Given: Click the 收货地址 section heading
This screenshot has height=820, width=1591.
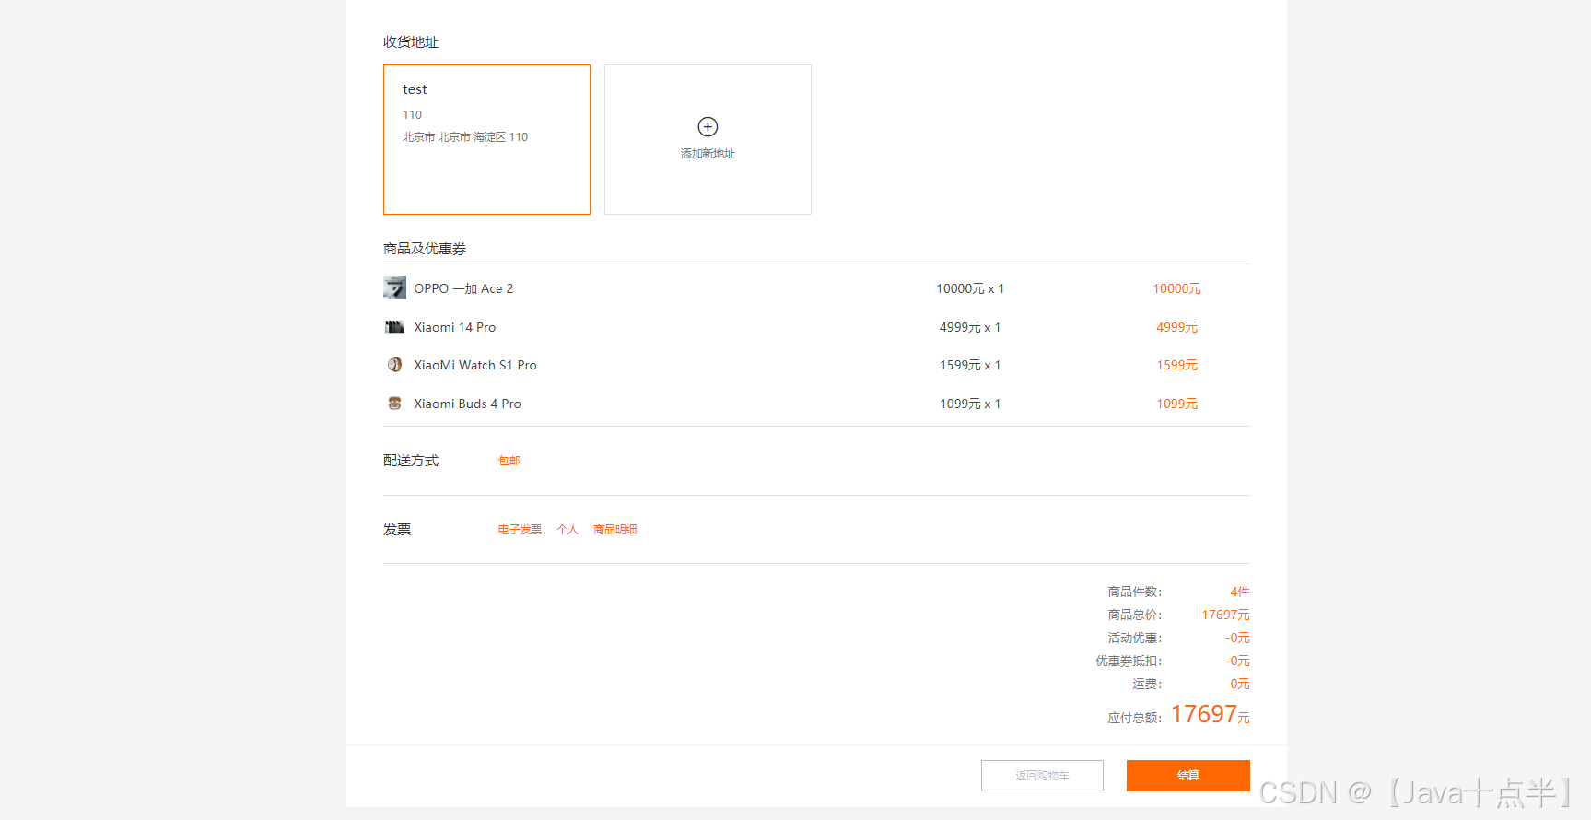Looking at the screenshot, I should coord(411,42).
